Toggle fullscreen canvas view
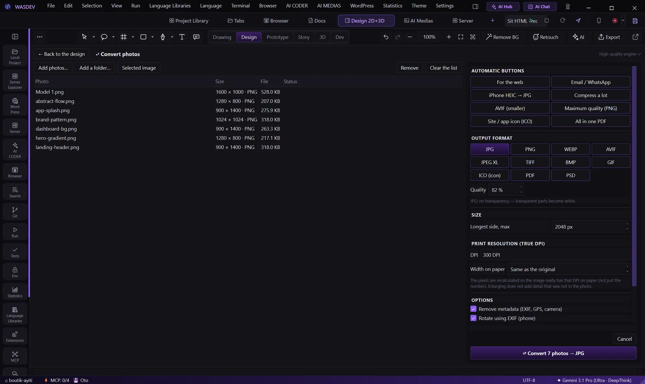The height and width of the screenshot is (384, 645). [461, 37]
